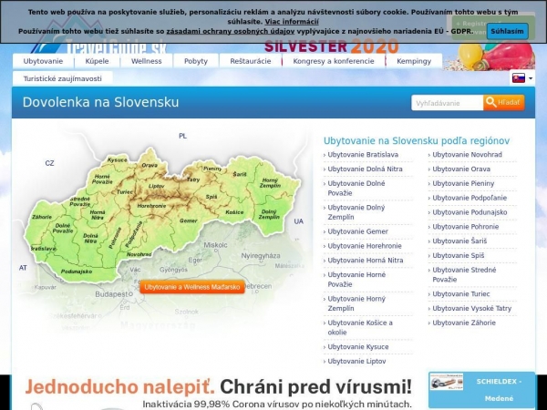Image resolution: width=547 pixels, height=410 pixels.
Task: Select Horný Zemplín region on map
Action: pyautogui.click(x=270, y=183)
